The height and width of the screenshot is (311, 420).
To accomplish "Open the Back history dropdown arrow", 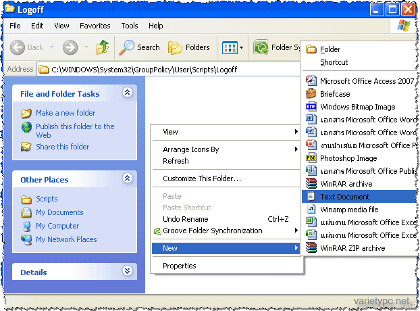I will (x=51, y=47).
